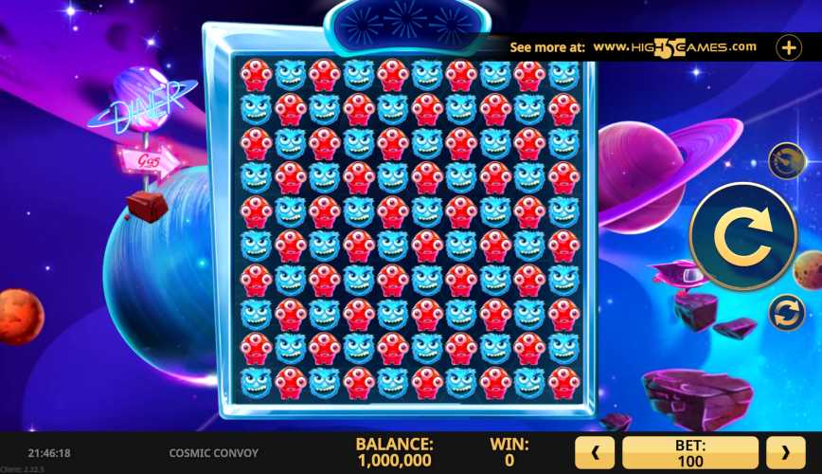Select the red monster in top-left grid cell
This screenshot has width=822, height=474.
[256, 75]
